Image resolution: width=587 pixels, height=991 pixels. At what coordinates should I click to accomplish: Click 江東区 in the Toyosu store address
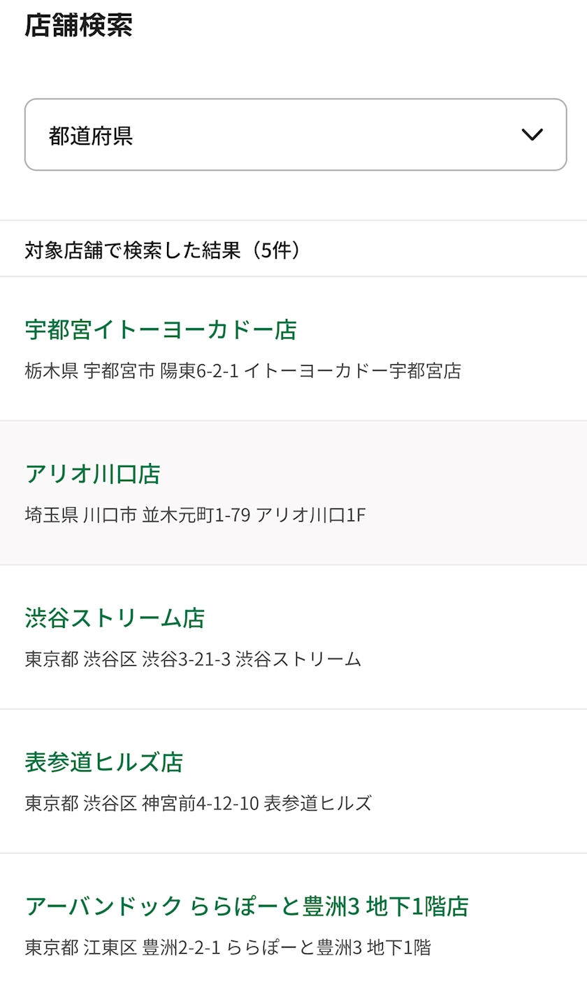[x=110, y=948]
